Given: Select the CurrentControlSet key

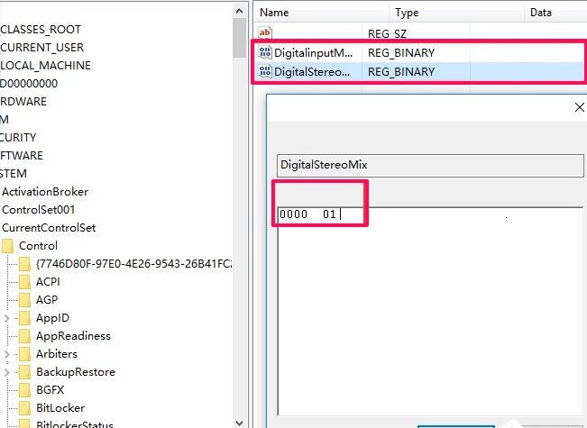Looking at the screenshot, I should click(49, 228).
